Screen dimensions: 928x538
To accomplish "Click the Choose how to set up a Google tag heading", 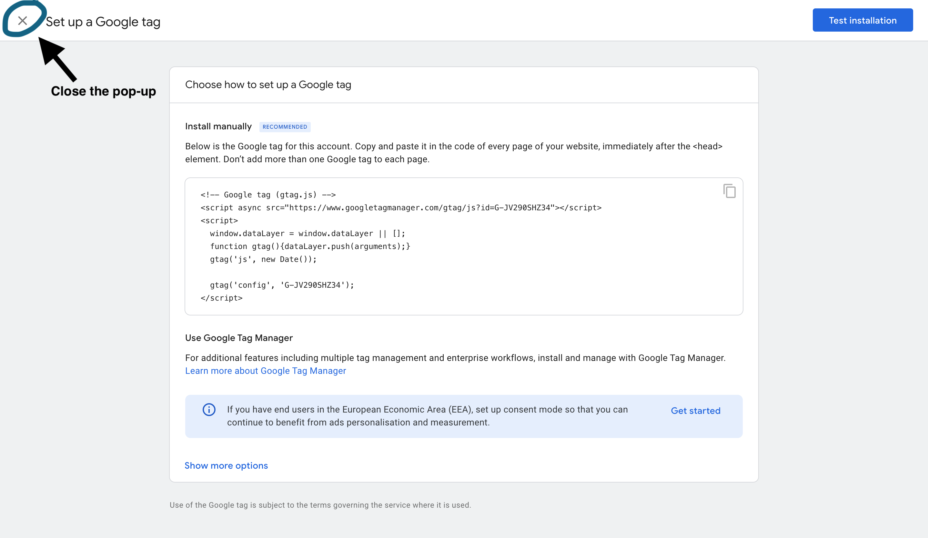I will pos(268,85).
